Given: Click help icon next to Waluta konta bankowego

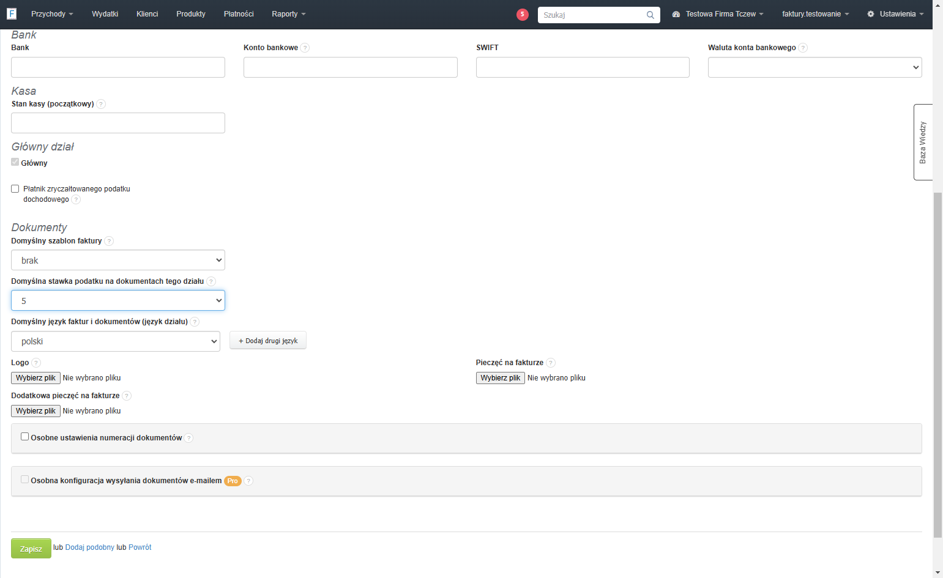Looking at the screenshot, I should [803, 48].
